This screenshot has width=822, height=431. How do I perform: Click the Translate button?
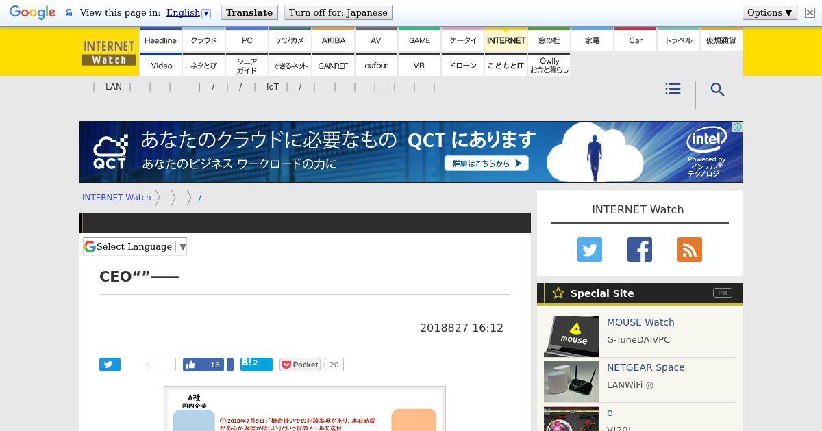(x=249, y=12)
